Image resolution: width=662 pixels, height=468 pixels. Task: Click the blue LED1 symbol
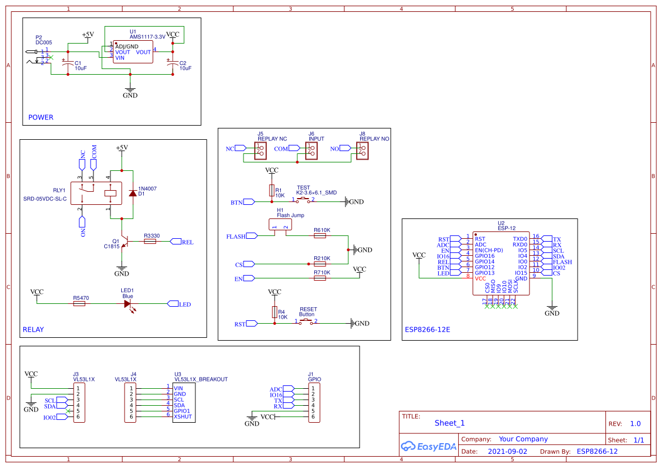[126, 302]
